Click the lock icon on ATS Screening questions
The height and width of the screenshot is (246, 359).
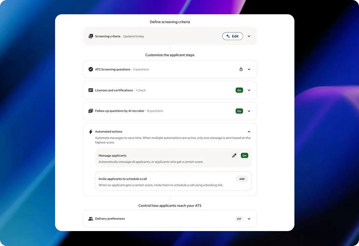click(241, 69)
